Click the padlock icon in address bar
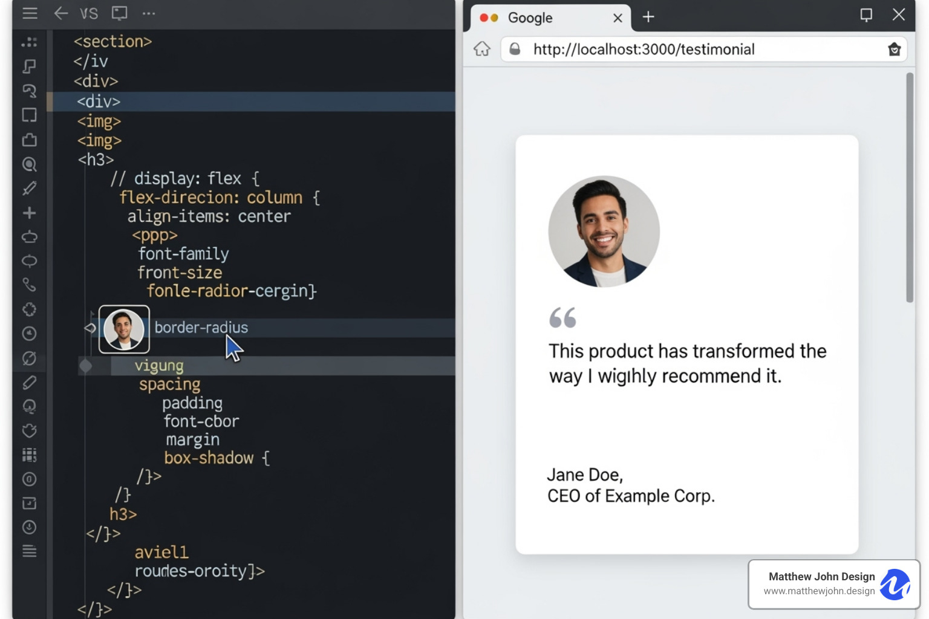The image size is (929, 619). pos(515,49)
